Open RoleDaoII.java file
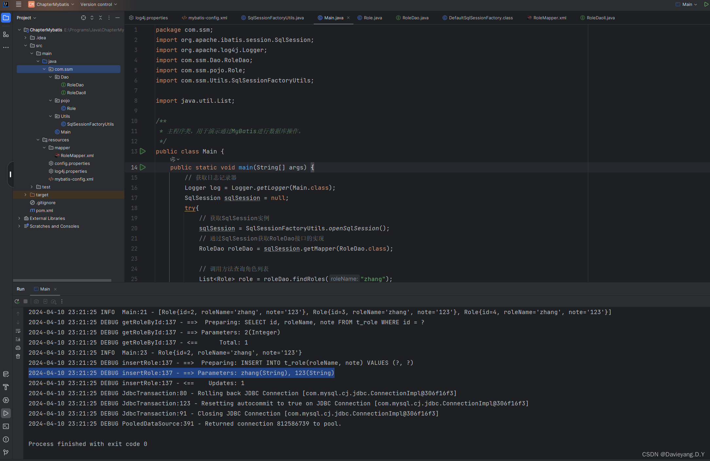 [600, 18]
